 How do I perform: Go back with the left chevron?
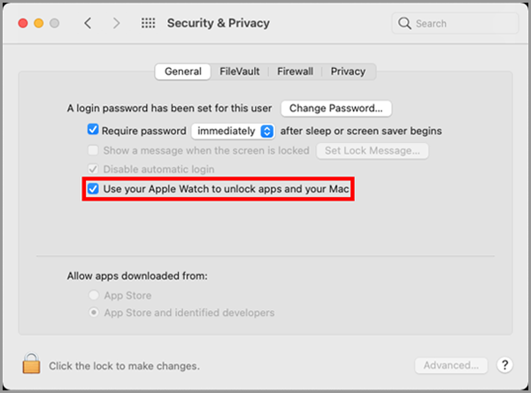[x=88, y=24]
